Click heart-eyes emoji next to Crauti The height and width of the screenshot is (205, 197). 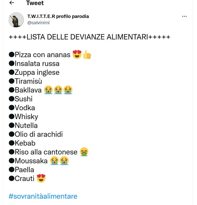41,178
